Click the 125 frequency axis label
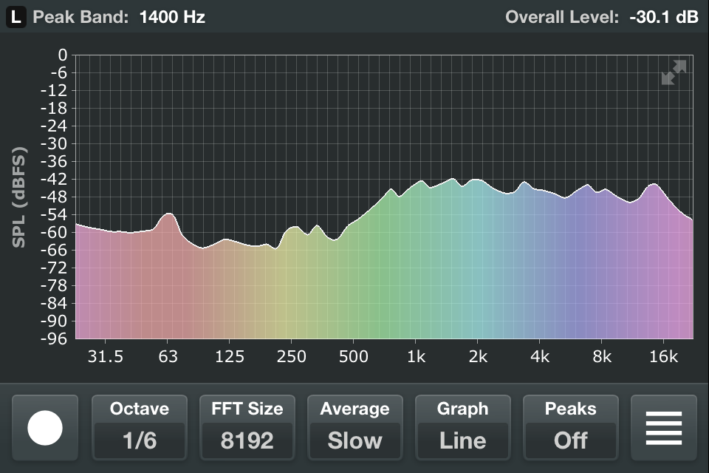The width and height of the screenshot is (709, 473). [229, 357]
